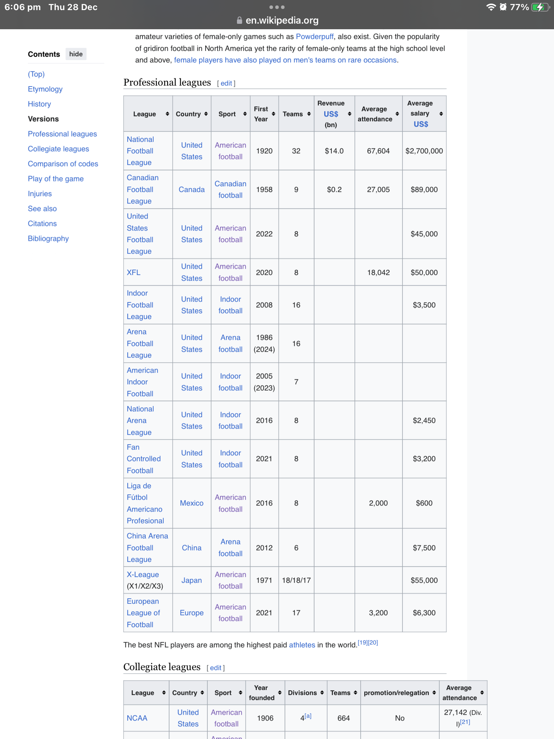Open the three-dot multitasking menu

click(277, 7)
